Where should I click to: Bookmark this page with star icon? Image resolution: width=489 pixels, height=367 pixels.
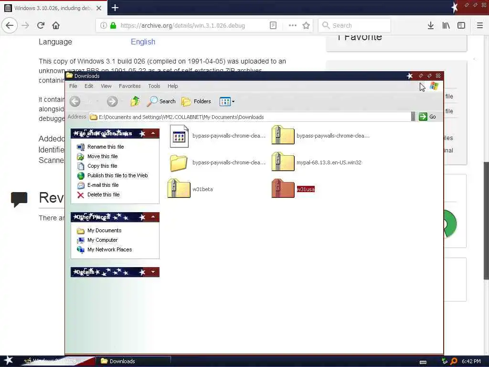(x=306, y=26)
